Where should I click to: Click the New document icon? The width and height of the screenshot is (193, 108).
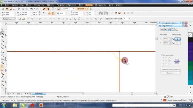tap(3, 9)
